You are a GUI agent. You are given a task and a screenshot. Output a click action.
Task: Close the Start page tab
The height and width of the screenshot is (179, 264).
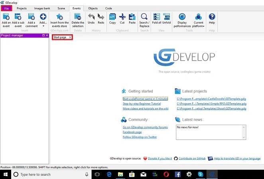coord(70,37)
